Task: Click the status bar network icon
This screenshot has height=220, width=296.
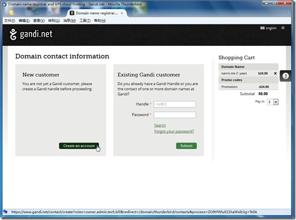Action: [x=6, y=212]
